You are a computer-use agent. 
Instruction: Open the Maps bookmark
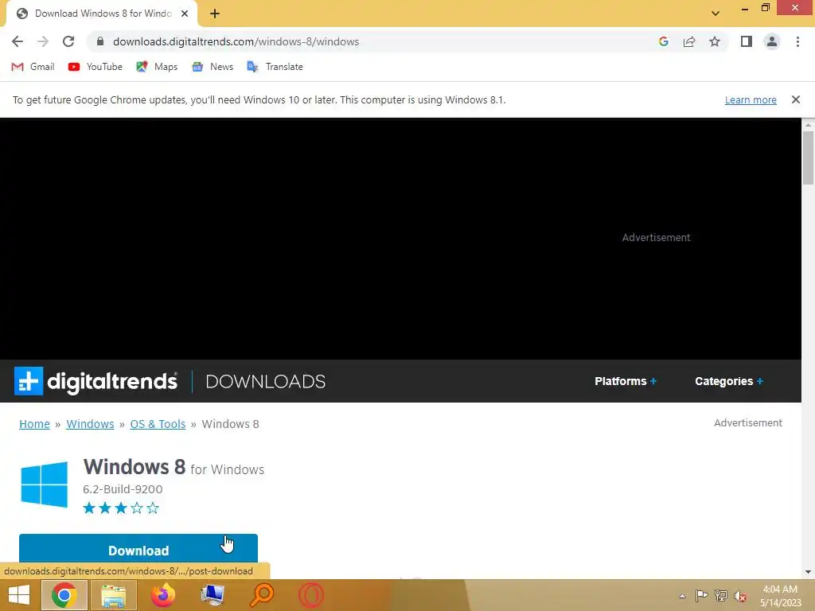157,67
